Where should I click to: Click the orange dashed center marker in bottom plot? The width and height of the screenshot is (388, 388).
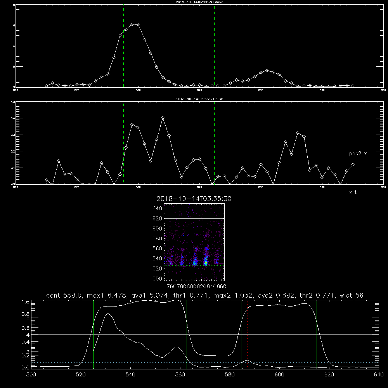coord(178,334)
